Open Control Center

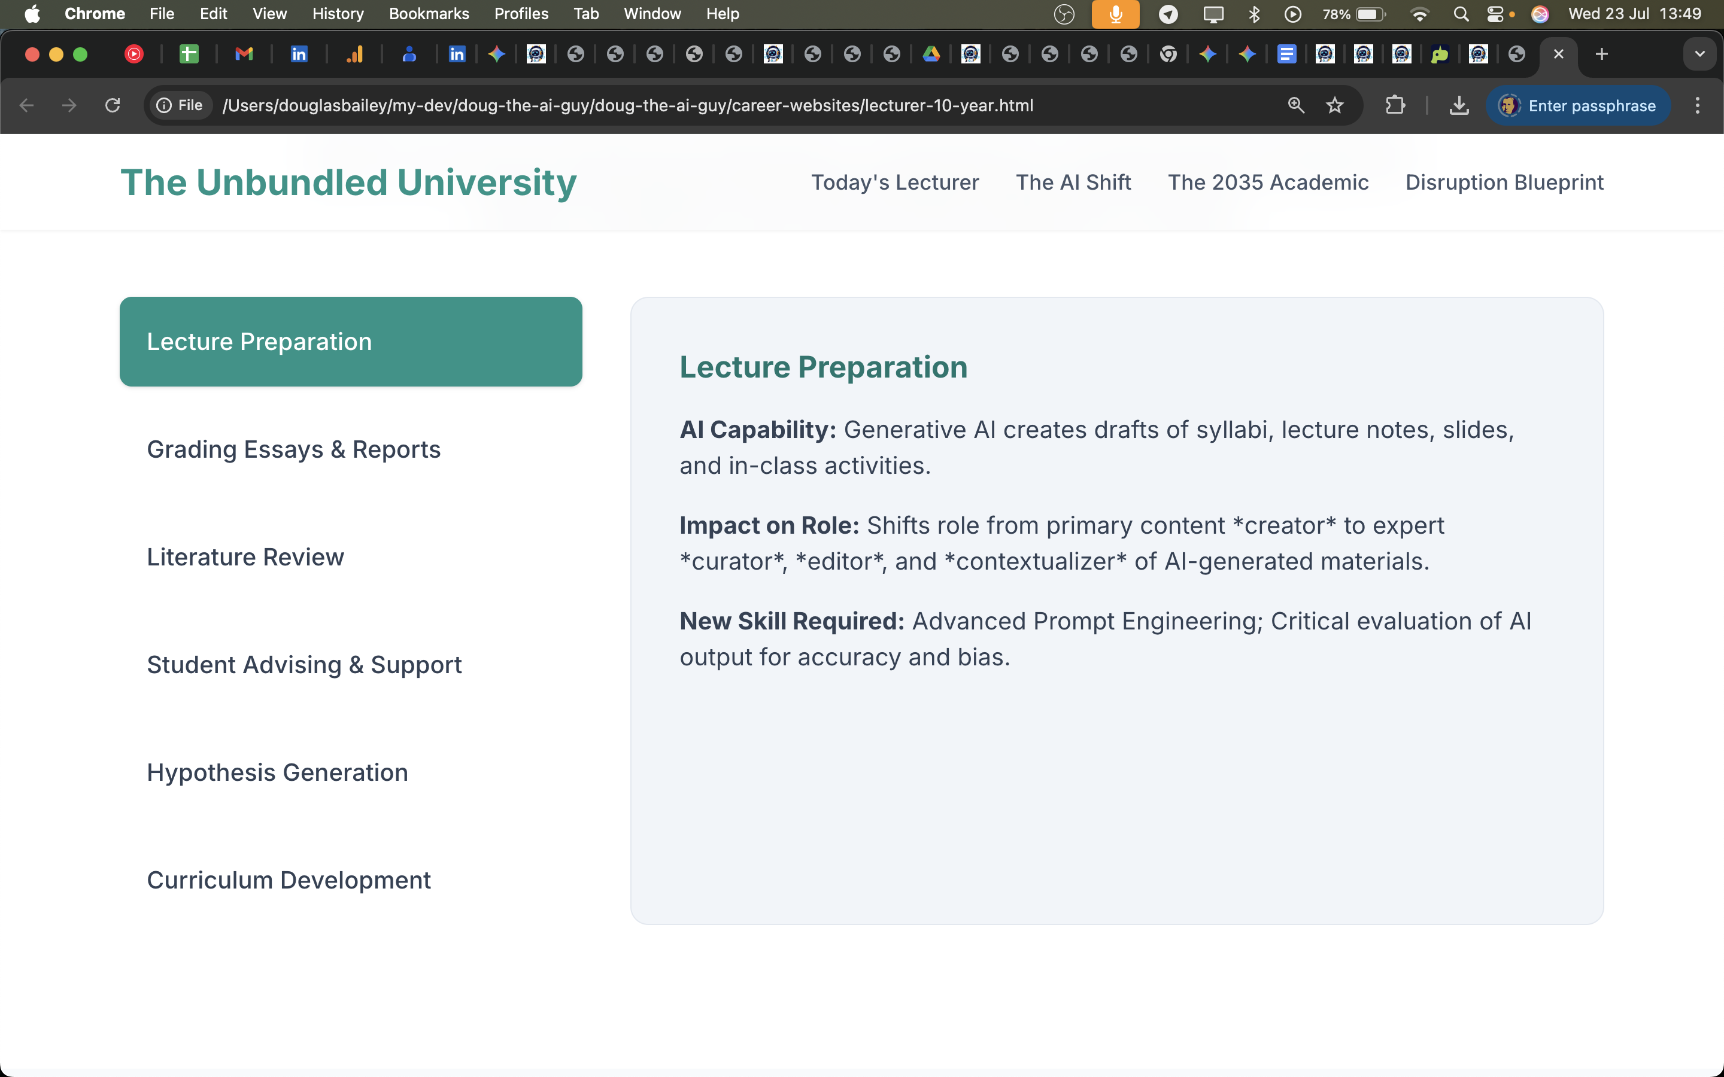coord(1495,14)
